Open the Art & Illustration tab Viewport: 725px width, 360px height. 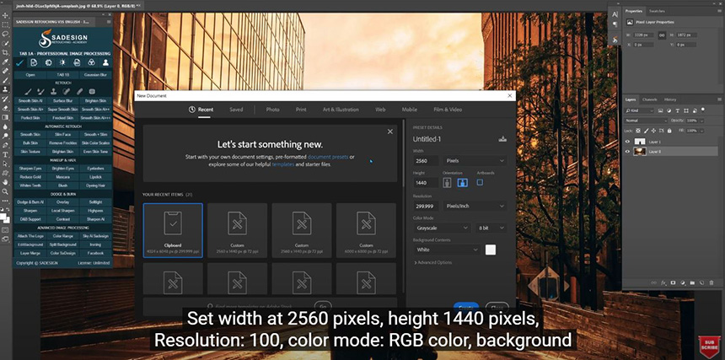340,110
